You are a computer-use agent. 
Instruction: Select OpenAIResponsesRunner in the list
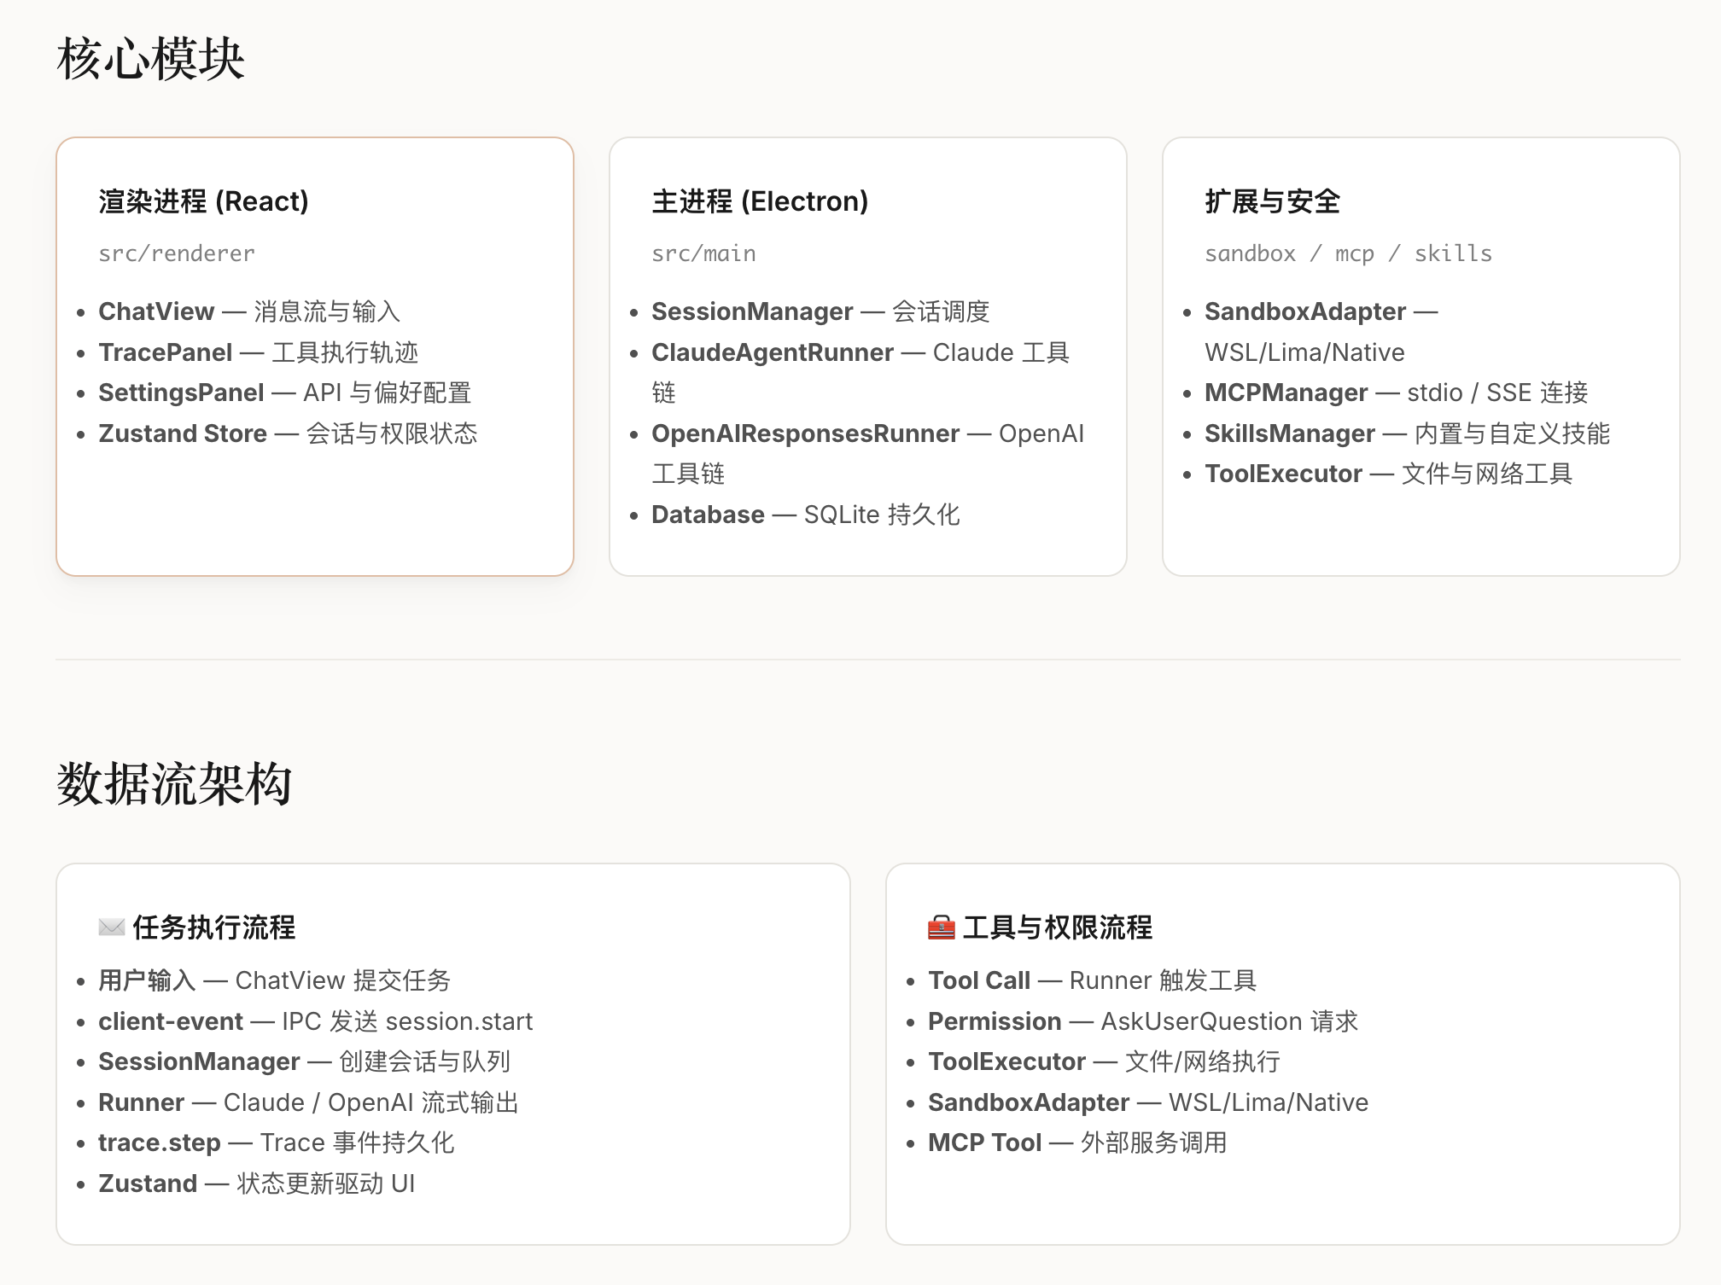(804, 433)
